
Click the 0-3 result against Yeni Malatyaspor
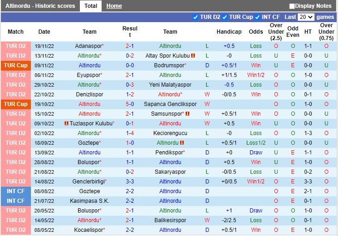(x=130, y=85)
